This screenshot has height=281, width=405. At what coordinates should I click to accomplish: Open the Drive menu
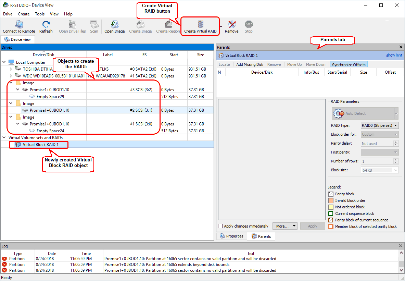(x=8, y=14)
